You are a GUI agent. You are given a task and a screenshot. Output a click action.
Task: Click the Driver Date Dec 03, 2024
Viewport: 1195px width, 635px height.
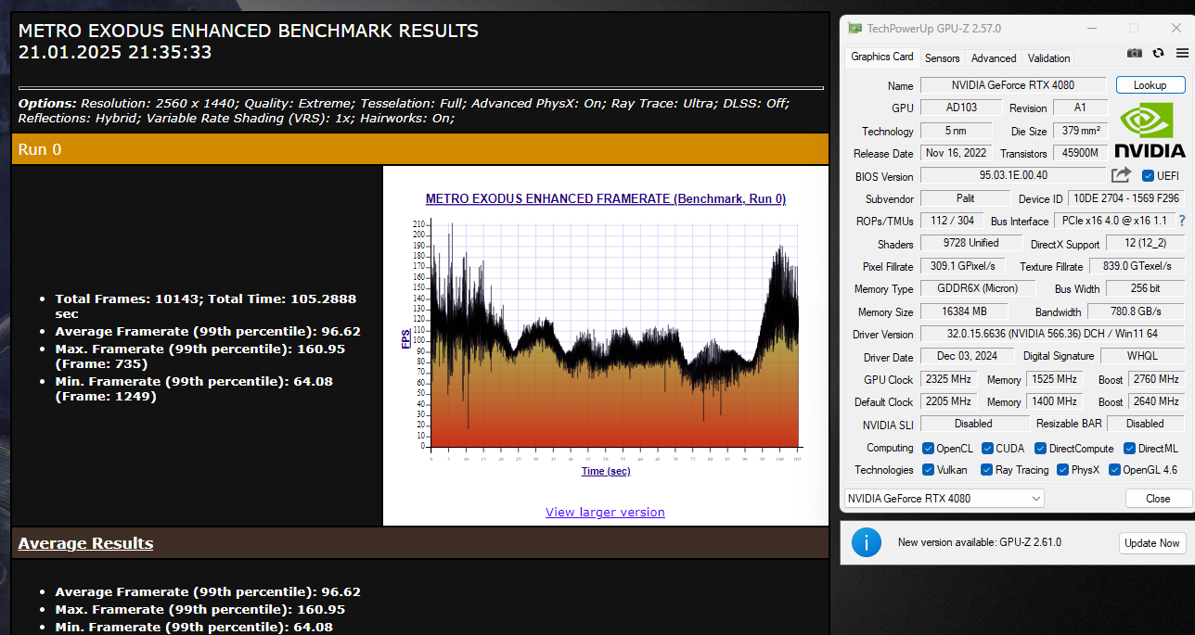pyautogui.click(x=967, y=356)
